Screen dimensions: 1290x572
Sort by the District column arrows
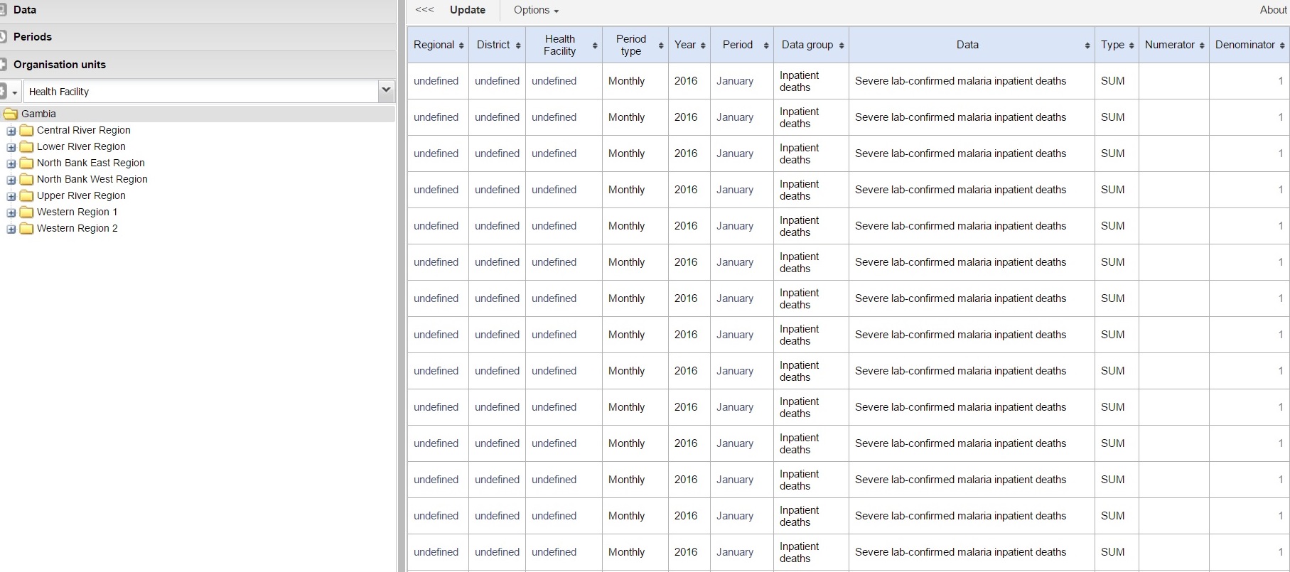518,45
